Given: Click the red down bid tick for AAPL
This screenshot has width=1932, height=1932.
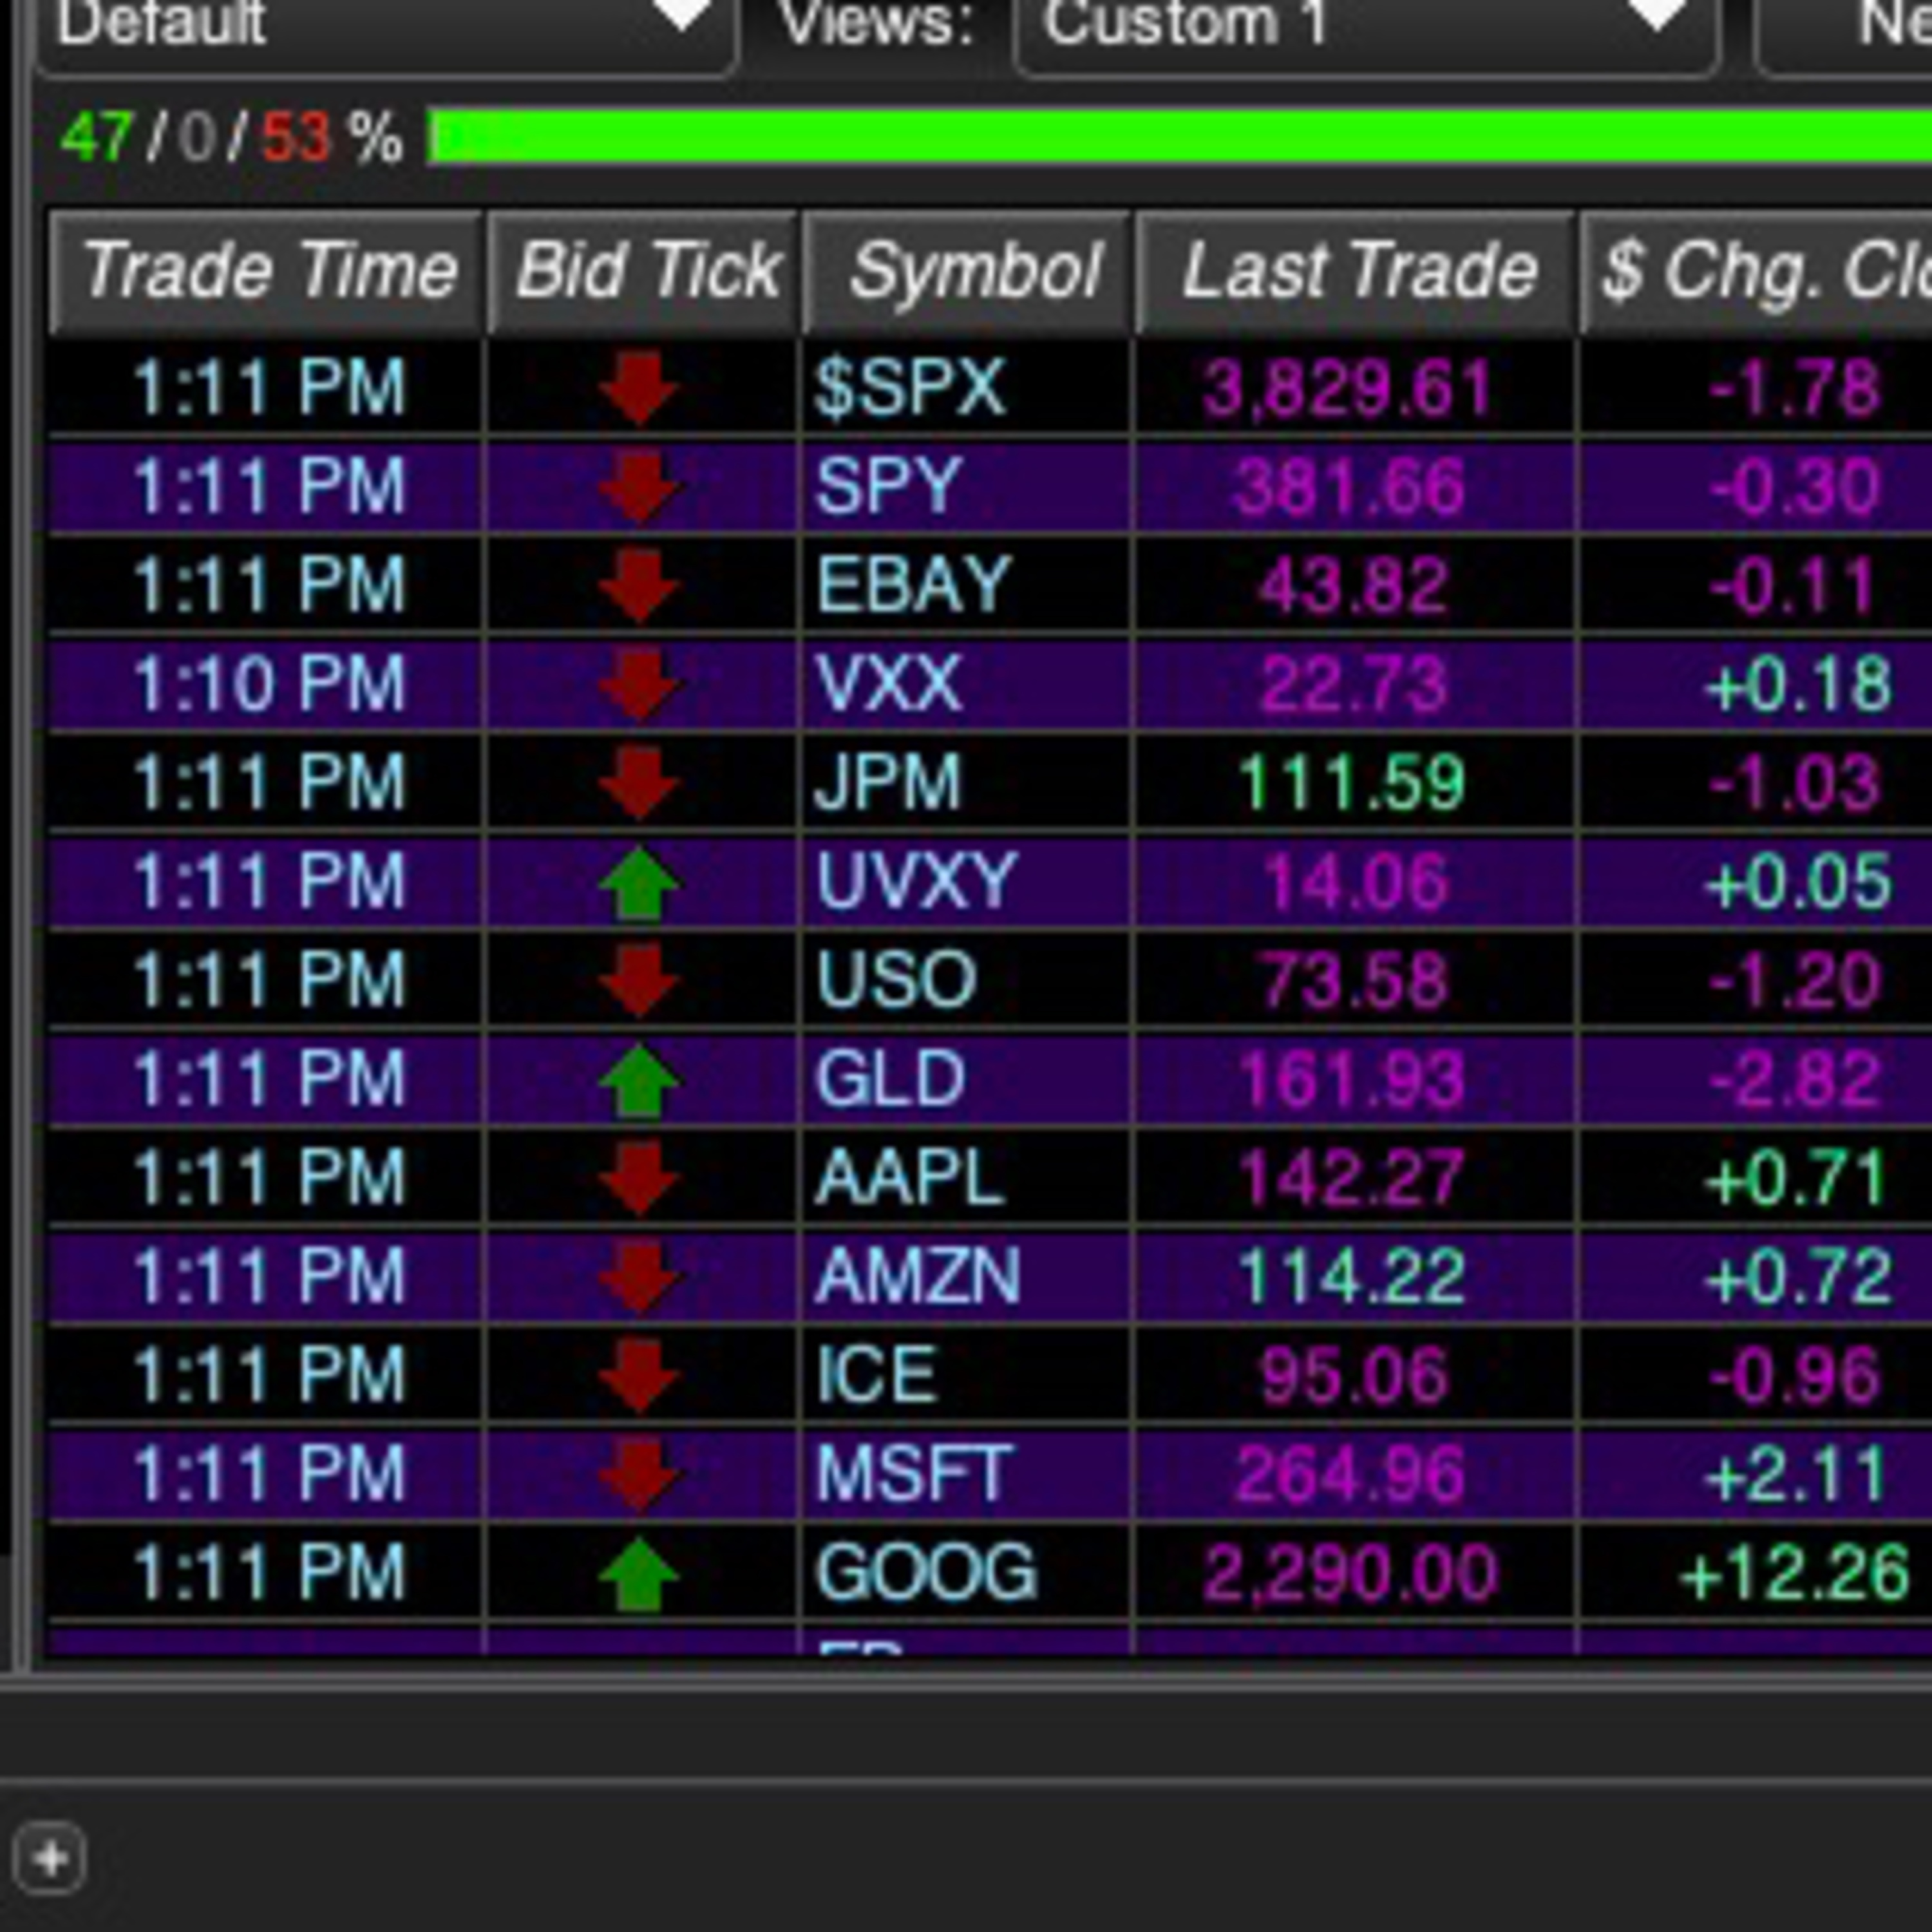Looking at the screenshot, I should click(x=639, y=1179).
